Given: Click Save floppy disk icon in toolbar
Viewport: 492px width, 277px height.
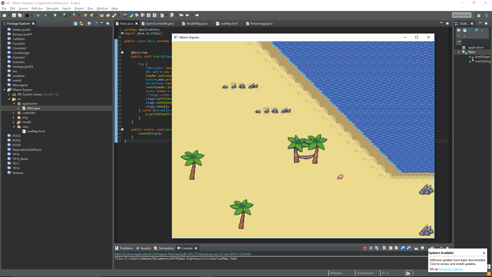Looking at the screenshot, I should [14, 15].
